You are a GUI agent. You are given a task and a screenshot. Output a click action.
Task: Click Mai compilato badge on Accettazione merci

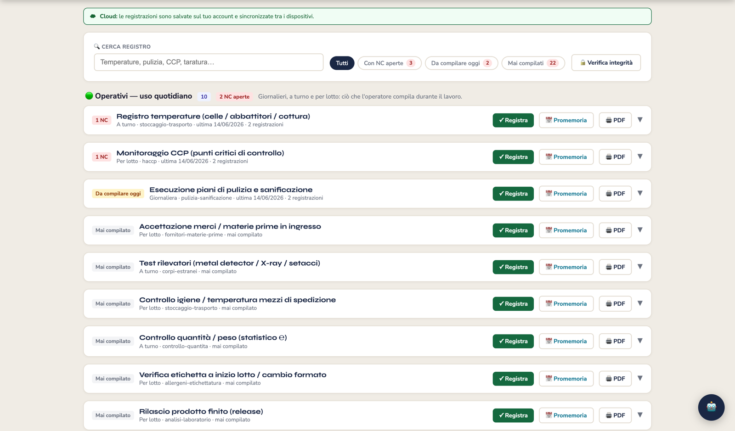[x=113, y=230]
